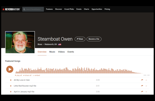Image resolution: width=155 pixels, height=101 pixels.
Task: Share Little Red Rooster arrow icon
Action: click(142, 86)
